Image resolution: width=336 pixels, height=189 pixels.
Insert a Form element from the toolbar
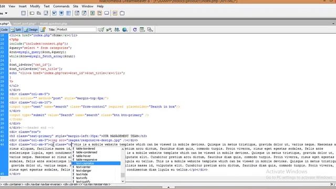point(23,13)
